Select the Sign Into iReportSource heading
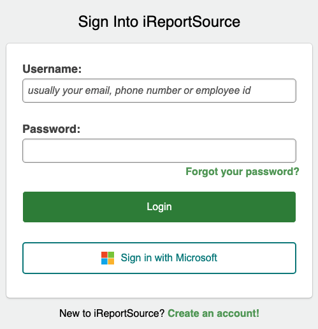Image resolution: width=318 pixels, height=329 pixels. click(159, 22)
